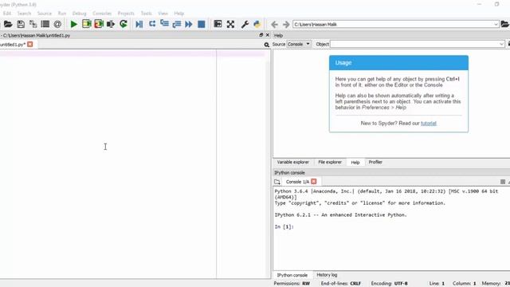Undock the editor pane
The image size is (510, 287).
point(261,35)
